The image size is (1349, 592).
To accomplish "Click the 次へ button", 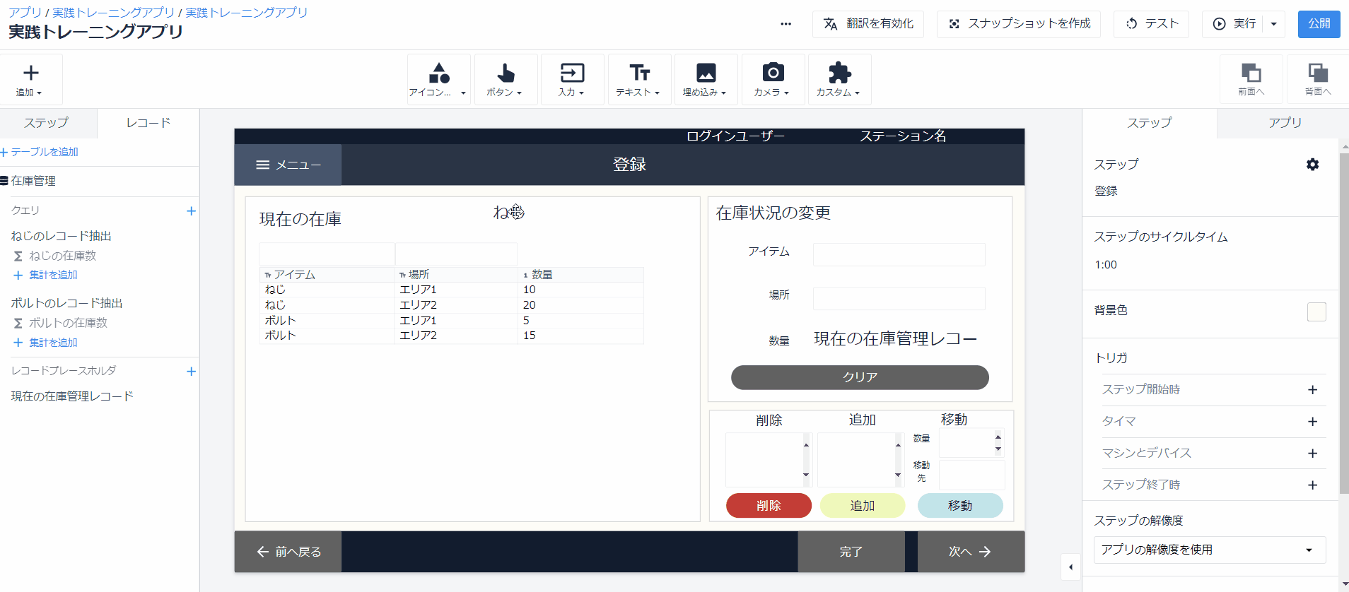I will tap(971, 552).
